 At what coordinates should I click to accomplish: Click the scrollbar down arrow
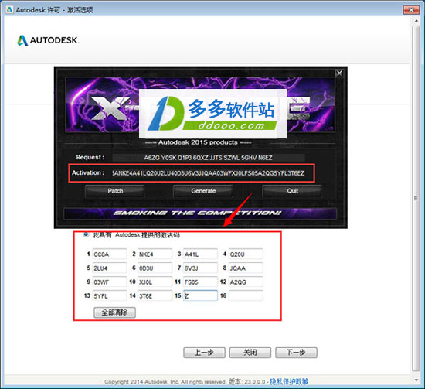pyautogui.click(x=416, y=380)
